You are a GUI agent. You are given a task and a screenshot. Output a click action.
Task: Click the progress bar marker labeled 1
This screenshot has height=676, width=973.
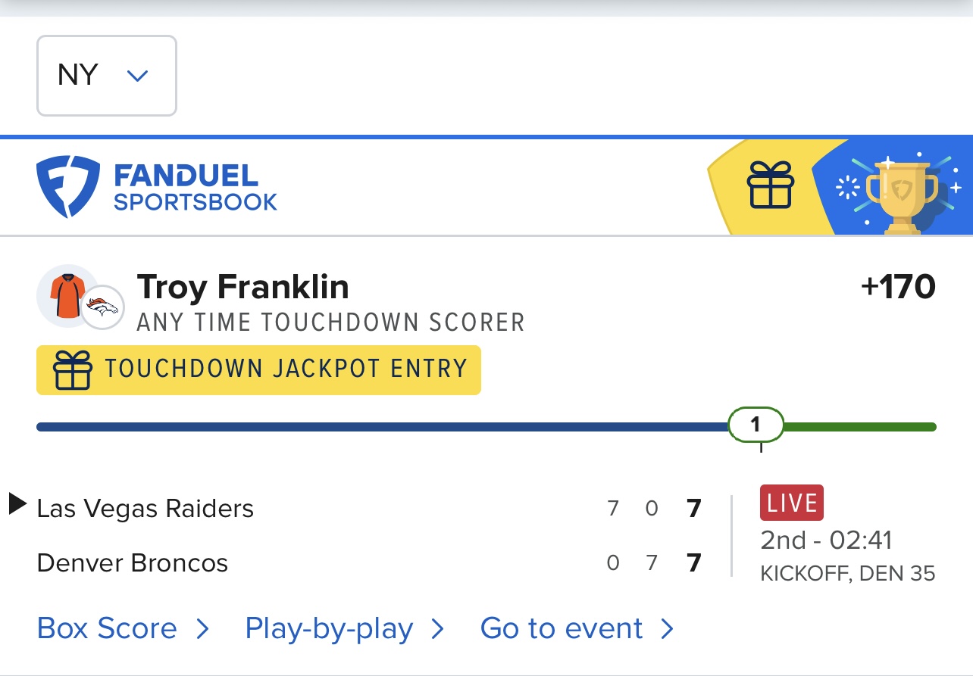pyautogui.click(x=756, y=425)
